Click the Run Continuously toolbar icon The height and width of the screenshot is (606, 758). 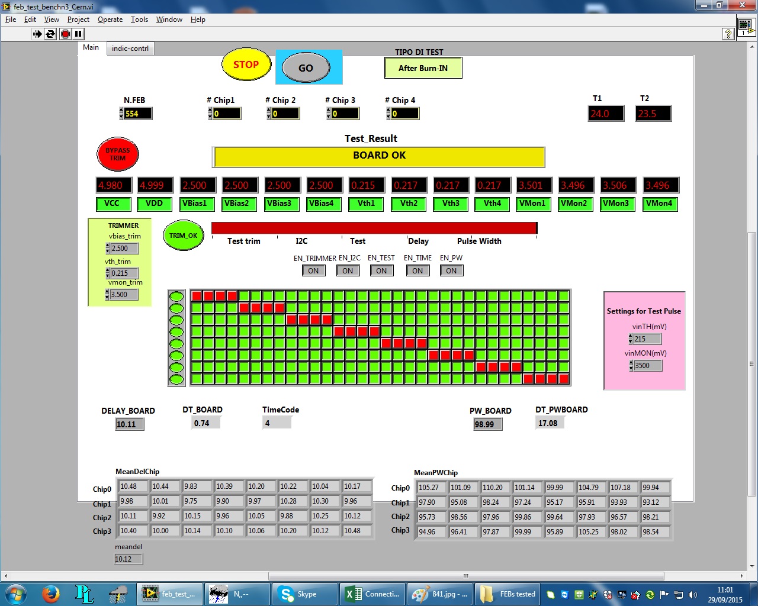(51, 34)
